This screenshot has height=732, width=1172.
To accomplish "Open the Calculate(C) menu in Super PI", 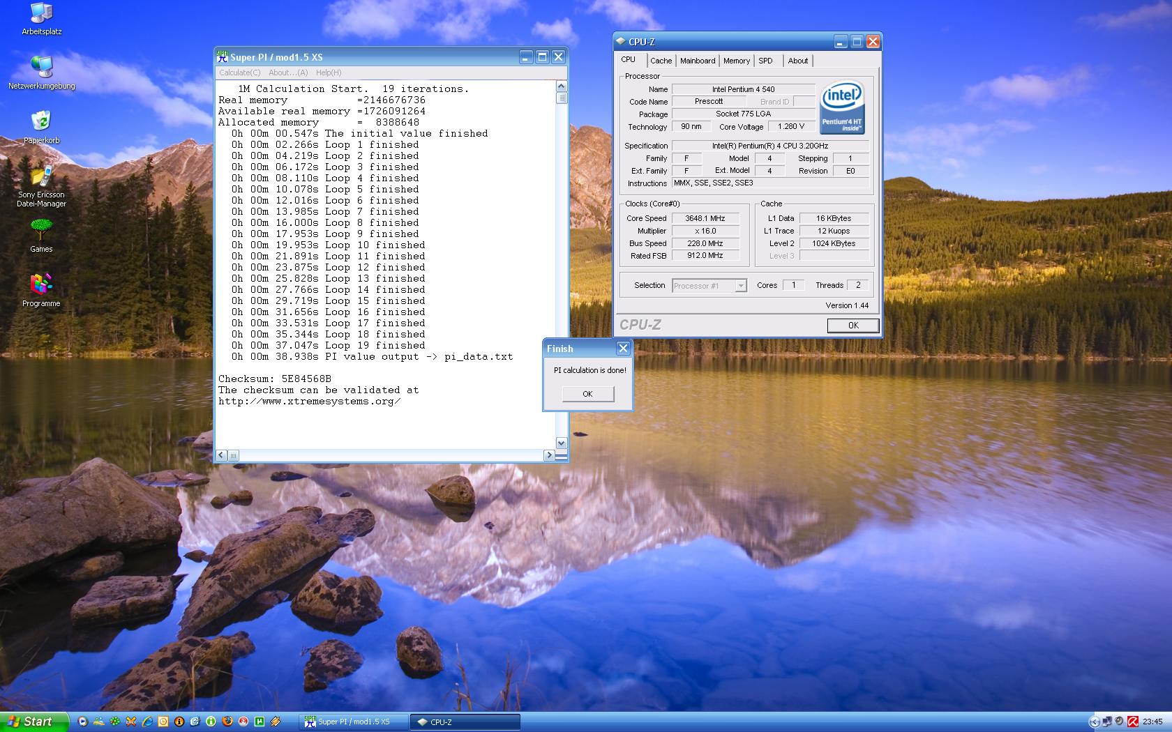I will (x=239, y=73).
